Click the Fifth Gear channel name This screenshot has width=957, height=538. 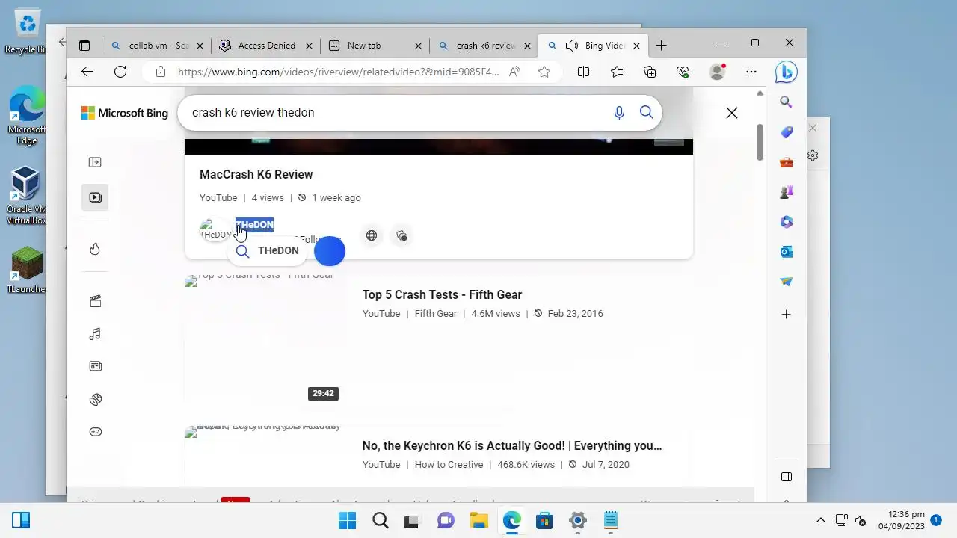click(x=435, y=314)
